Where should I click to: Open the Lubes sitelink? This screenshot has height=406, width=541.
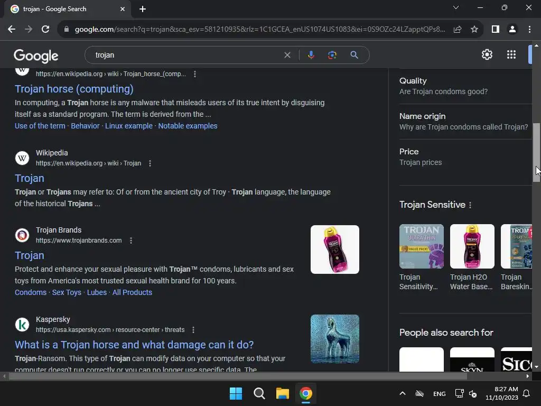pyautogui.click(x=97, y=292)
